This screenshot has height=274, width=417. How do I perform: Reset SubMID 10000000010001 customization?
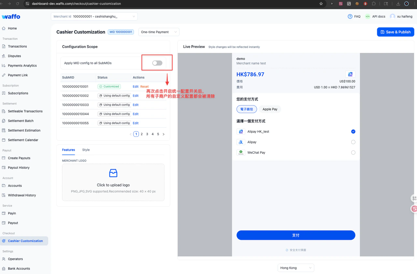[144, 87]
